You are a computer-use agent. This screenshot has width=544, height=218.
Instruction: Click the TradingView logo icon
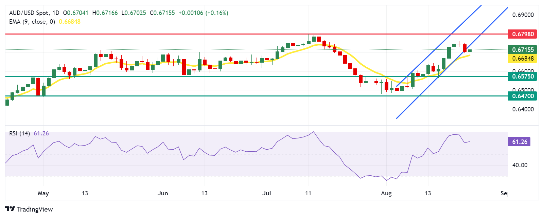coord(10,209)
